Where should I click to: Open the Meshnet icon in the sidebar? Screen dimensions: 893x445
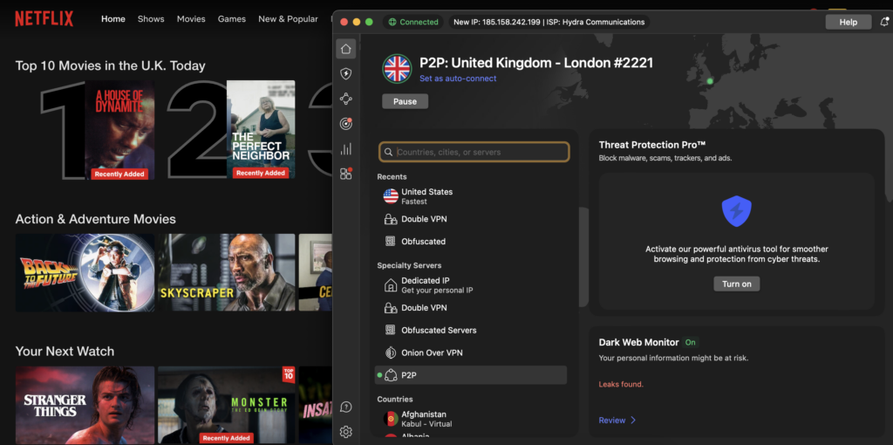point(345,99)
